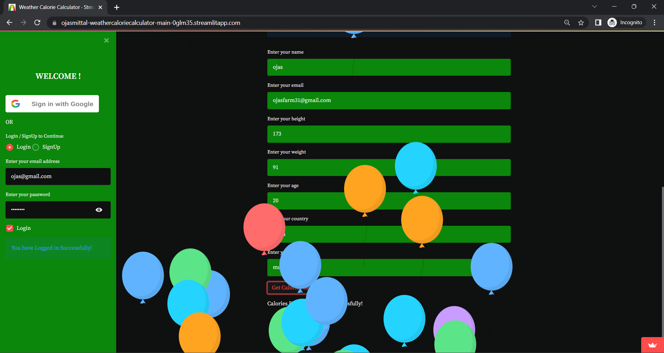Click the 'Enter your weight' field

coord(389,167)
